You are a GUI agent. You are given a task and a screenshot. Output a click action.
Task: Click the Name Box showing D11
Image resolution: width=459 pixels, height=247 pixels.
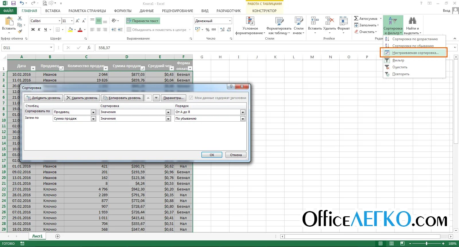[28, 48]
